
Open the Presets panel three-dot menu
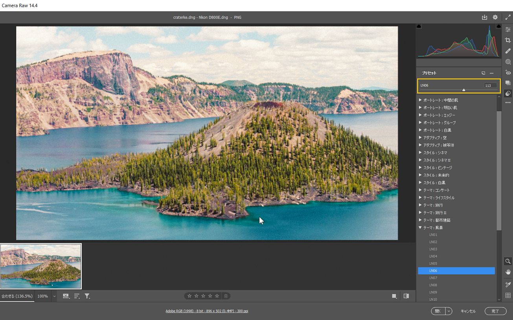tap(491, 73)
